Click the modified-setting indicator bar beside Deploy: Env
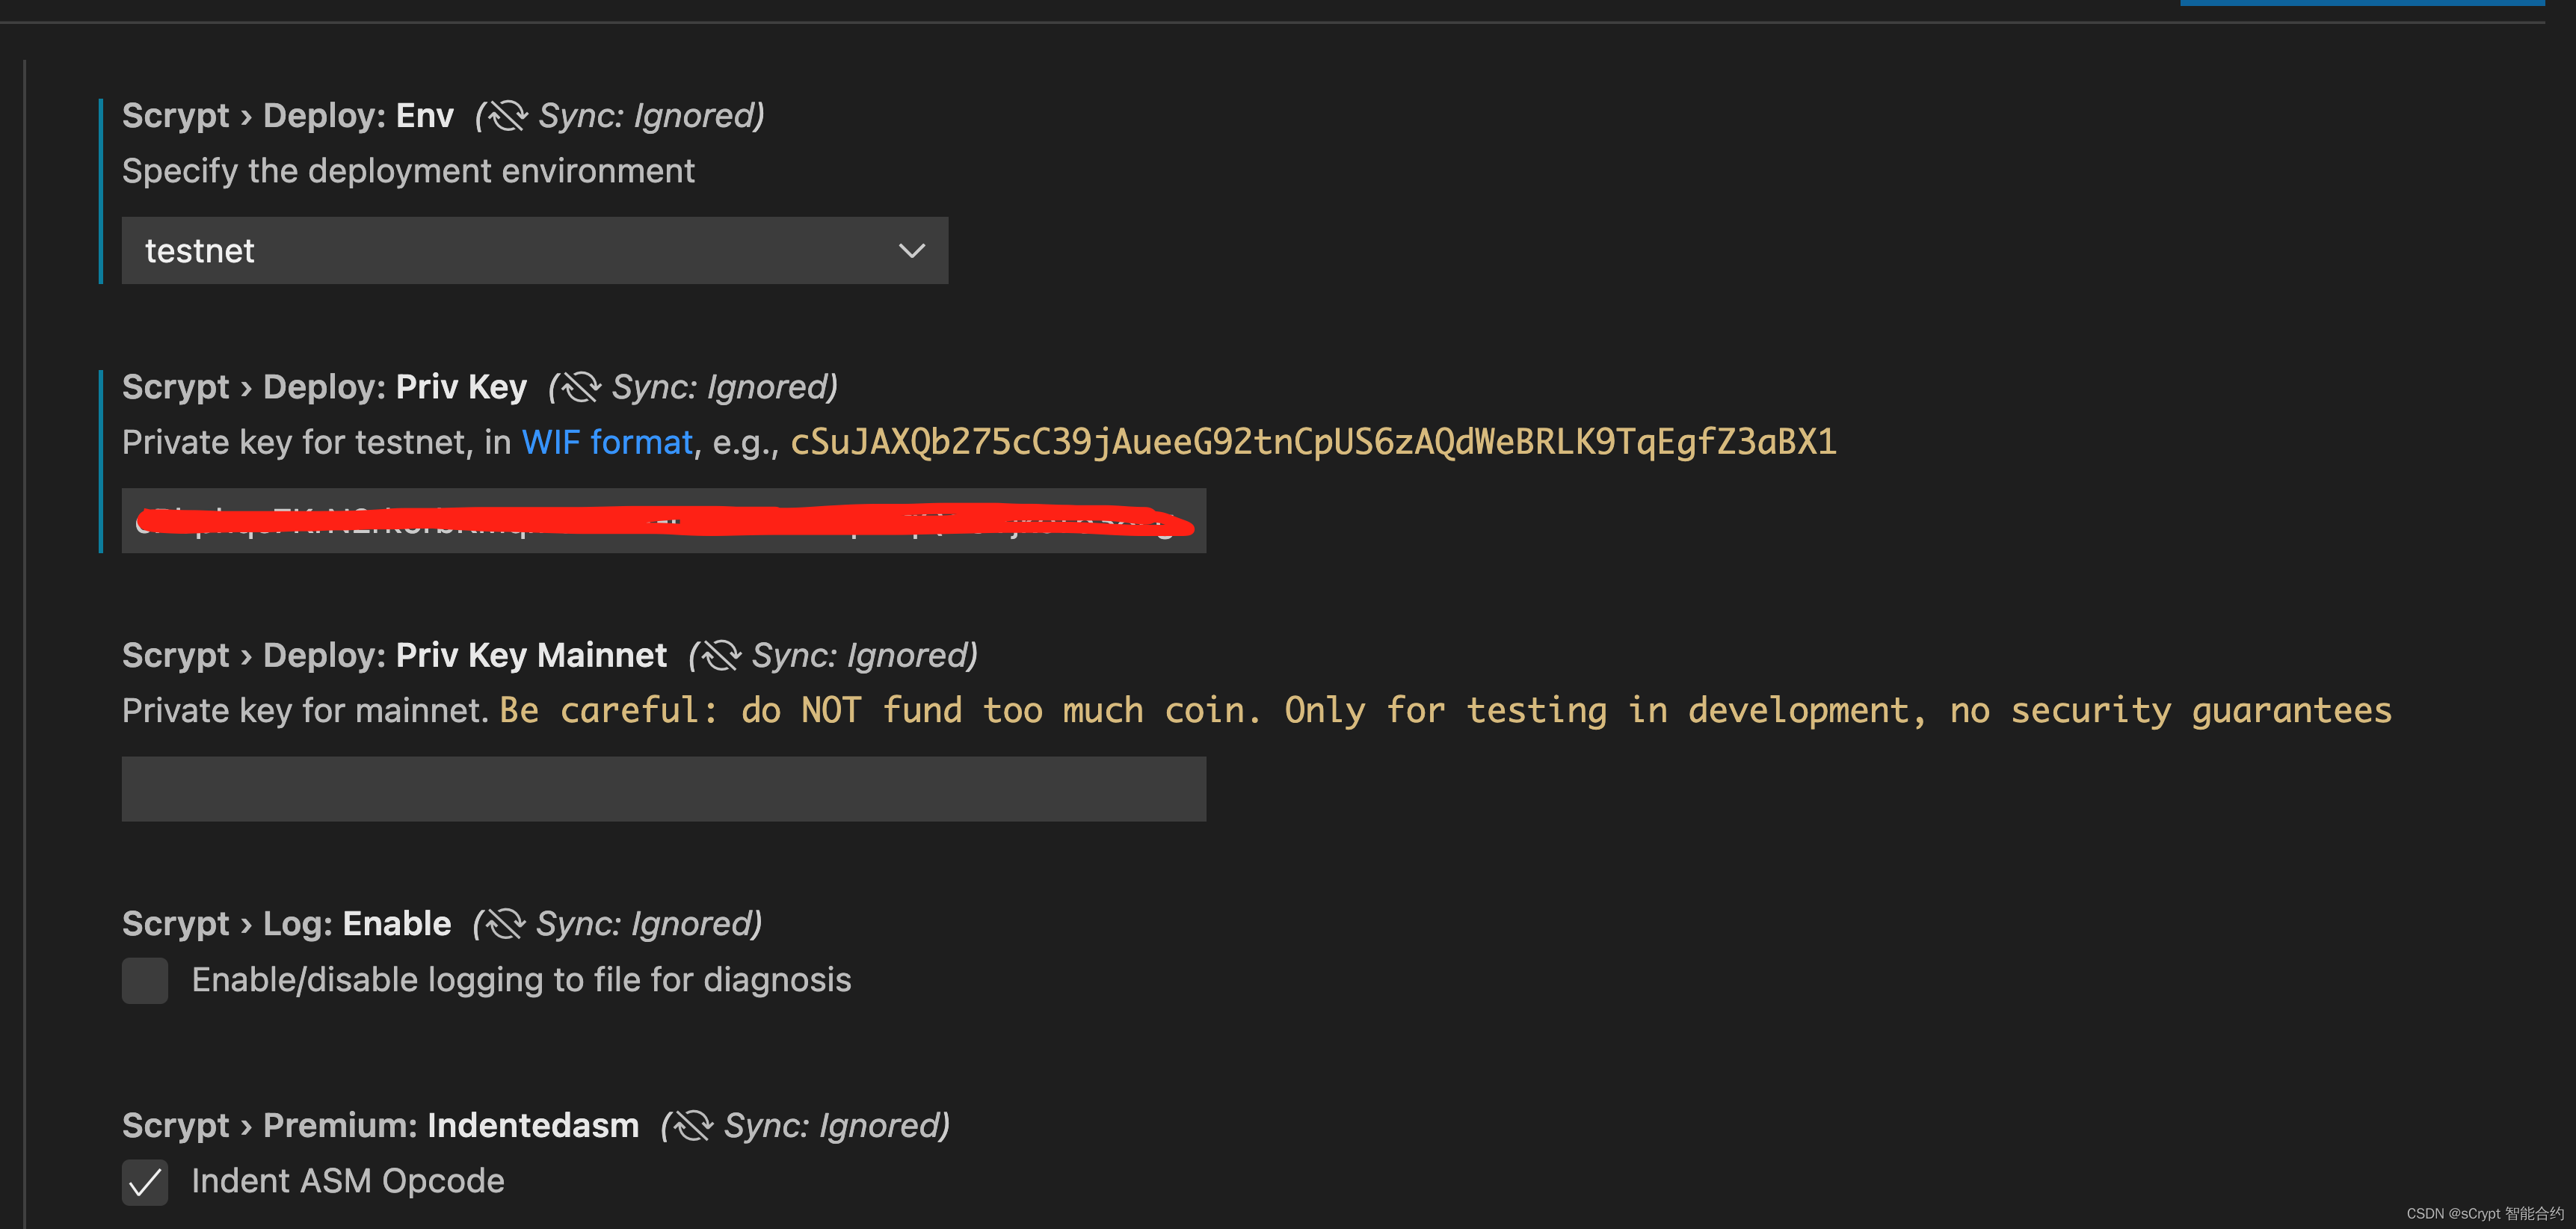Image resolution: width=2576 pixels, height=1229 pixels. pyautogui.click(x=101, y=190)
